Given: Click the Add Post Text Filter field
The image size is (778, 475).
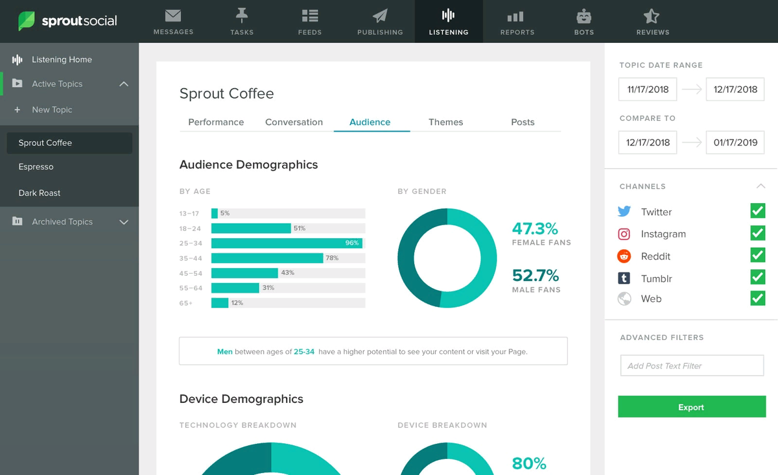Looking at the screenshot, I should (691, 365).
